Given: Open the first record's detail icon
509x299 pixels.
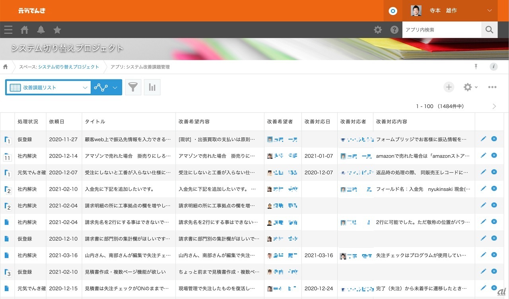Looking at the screenshot, I should coord(7,139).
